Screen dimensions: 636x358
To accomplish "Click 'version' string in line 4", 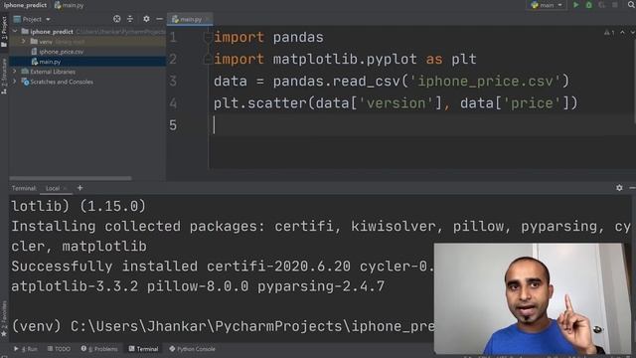I will (397, 103).
